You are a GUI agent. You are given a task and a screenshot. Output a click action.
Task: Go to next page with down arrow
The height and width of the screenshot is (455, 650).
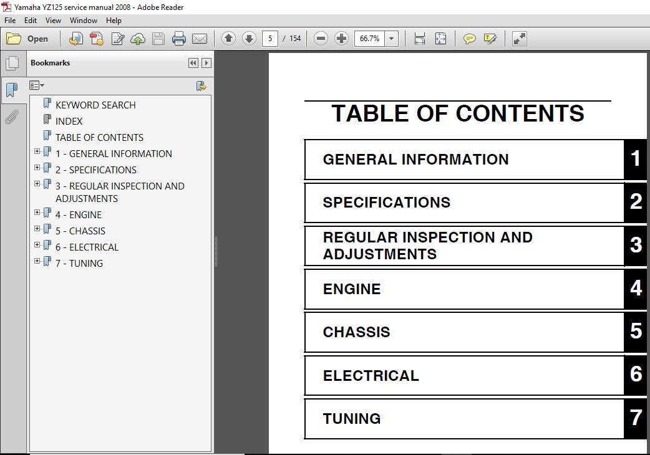click(249, 39)
